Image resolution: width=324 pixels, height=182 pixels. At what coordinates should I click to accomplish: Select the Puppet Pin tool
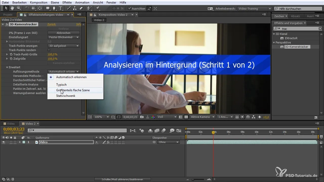tap(98, 8)
